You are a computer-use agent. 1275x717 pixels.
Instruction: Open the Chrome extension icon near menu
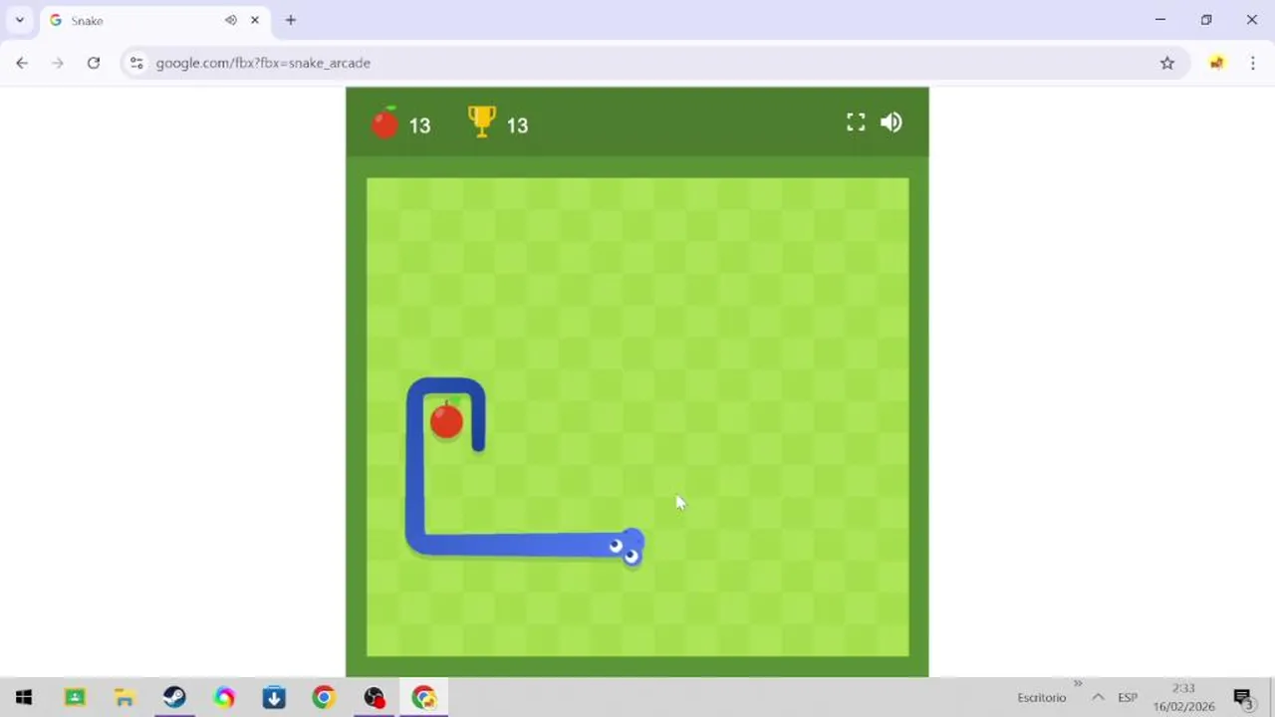1216,63
